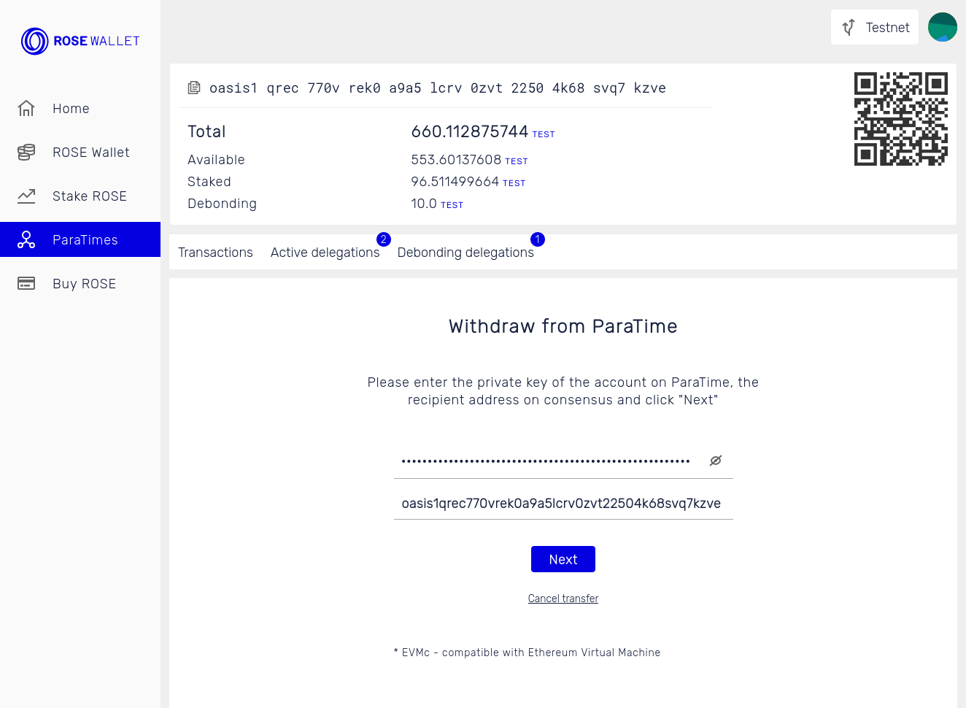
Task: Switch to the Transactions tab
Action: coord(215,252)
